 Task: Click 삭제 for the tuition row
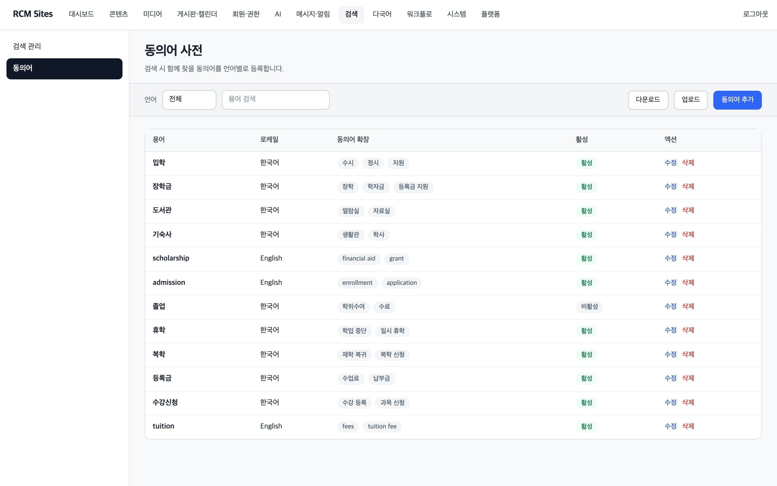tap(688, 426)
